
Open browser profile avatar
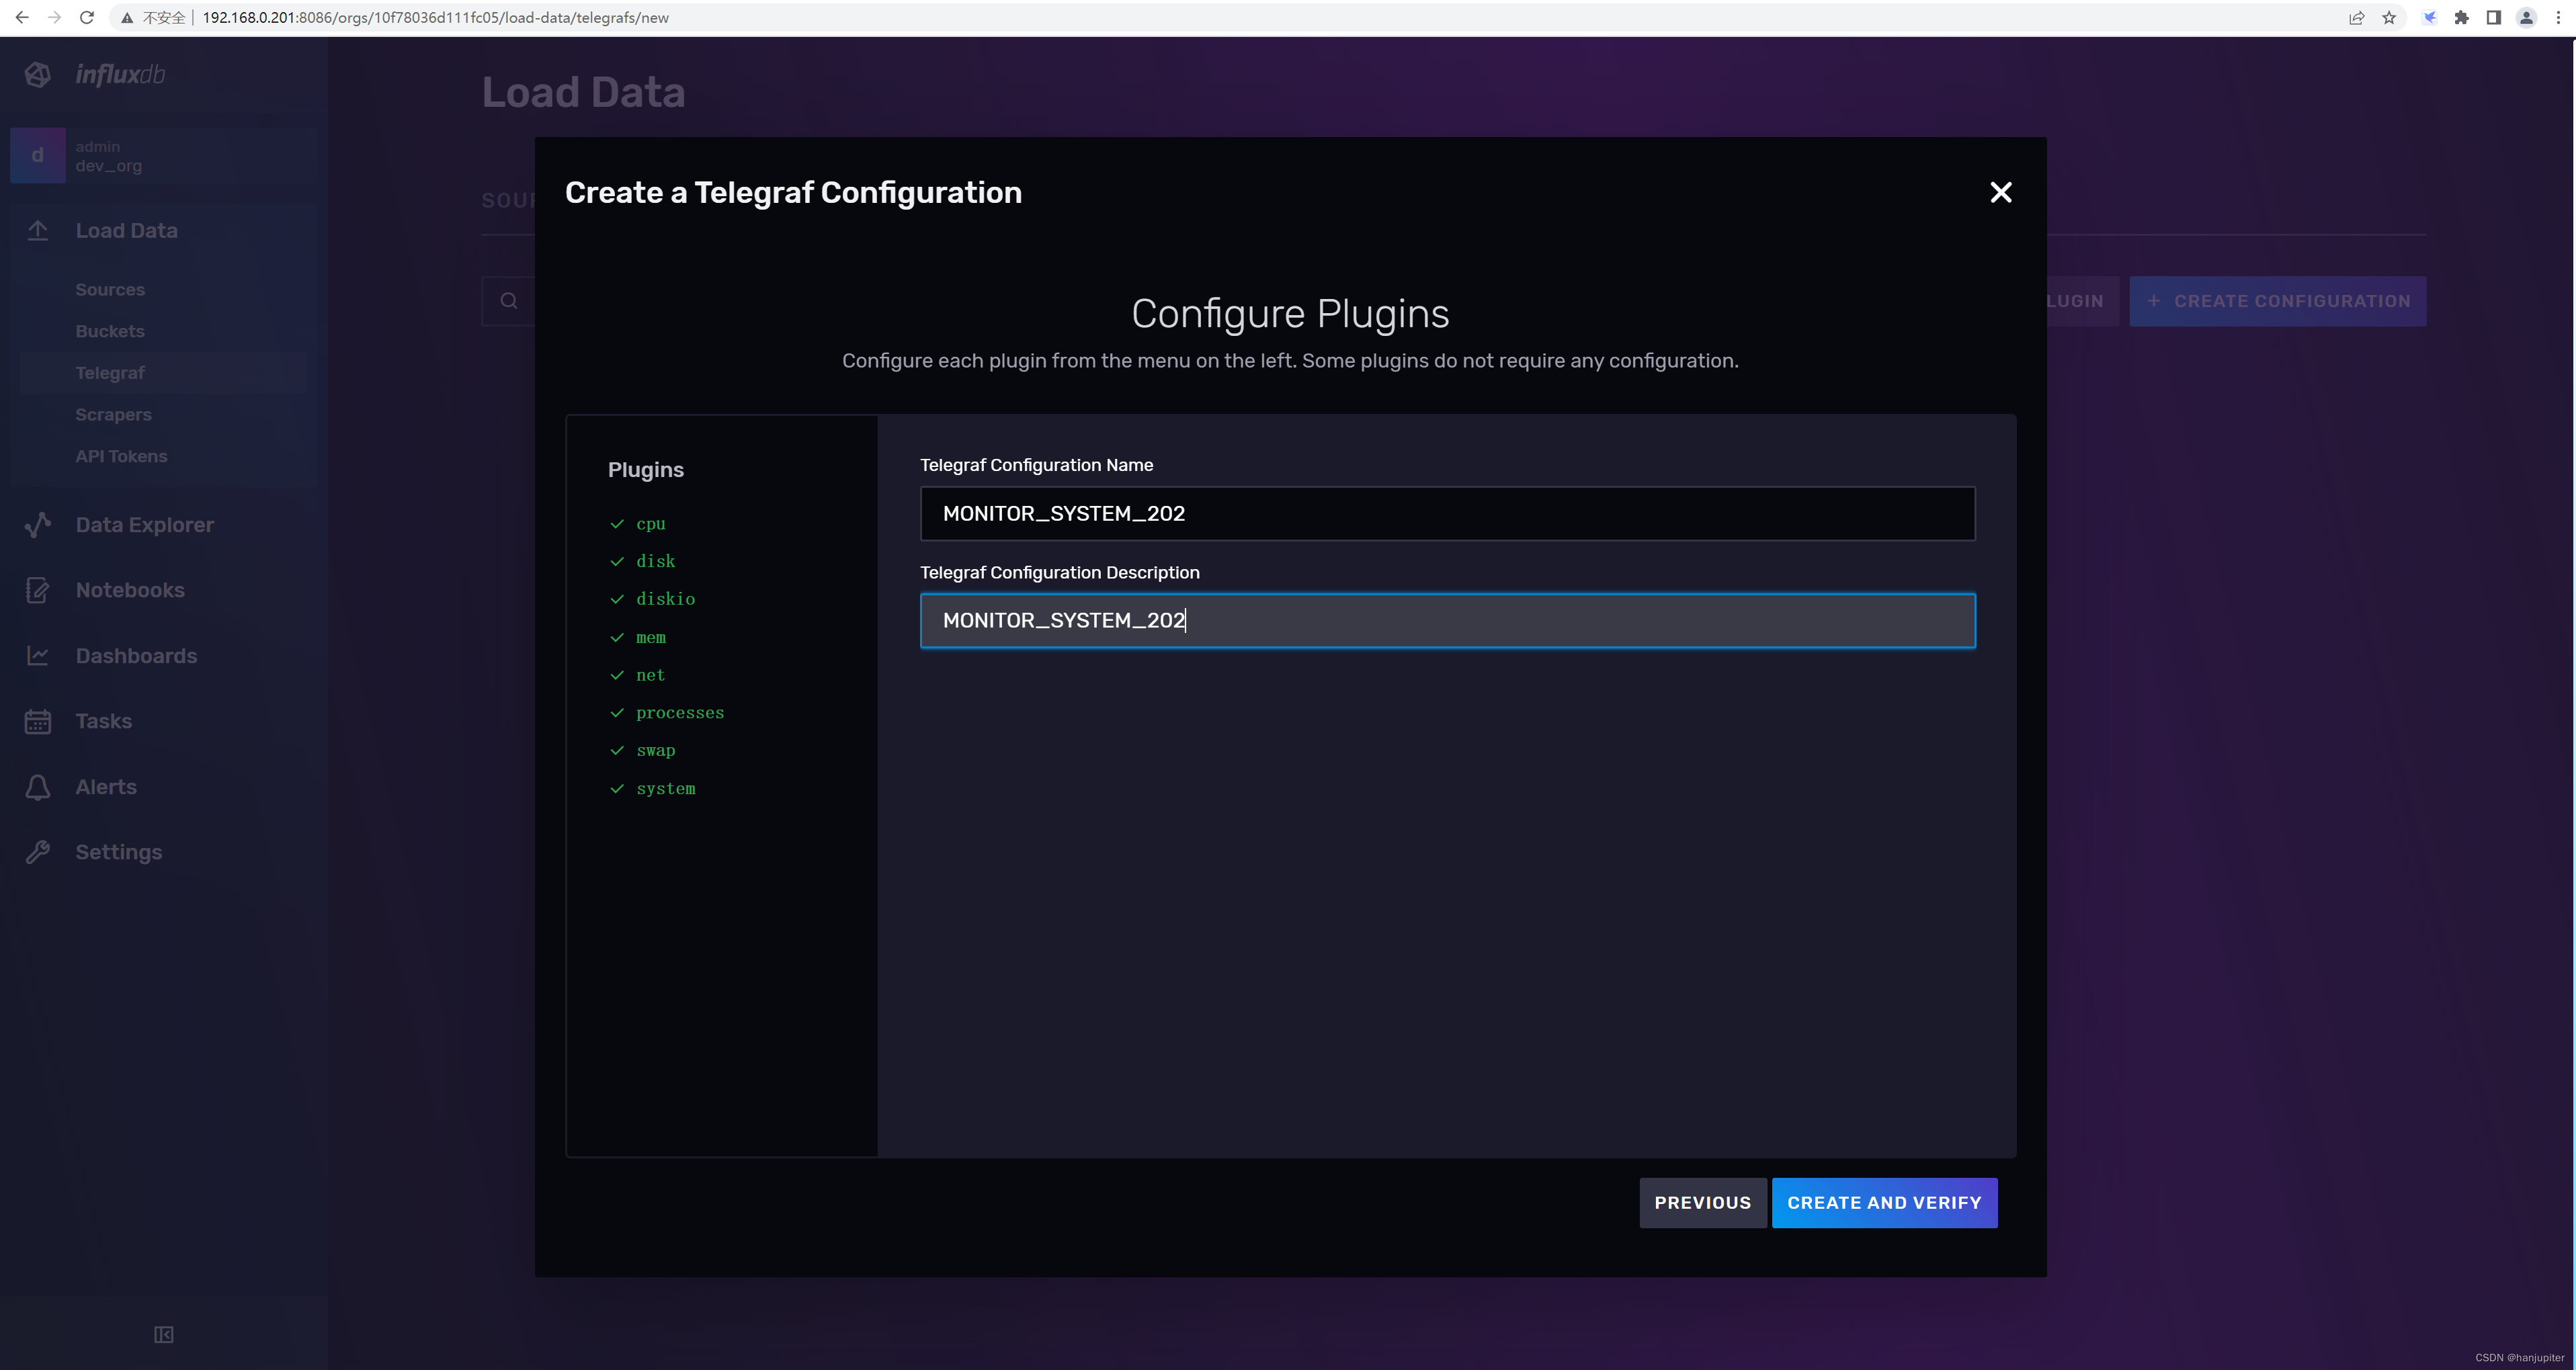pyautogui.click(x=2526, y=17)
